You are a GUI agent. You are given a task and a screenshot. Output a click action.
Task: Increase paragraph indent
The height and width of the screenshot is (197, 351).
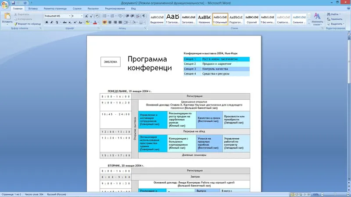133,16
